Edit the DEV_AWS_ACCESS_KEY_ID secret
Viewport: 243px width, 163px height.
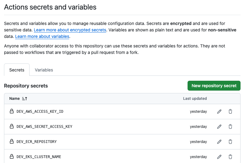[x=219, y=112]
